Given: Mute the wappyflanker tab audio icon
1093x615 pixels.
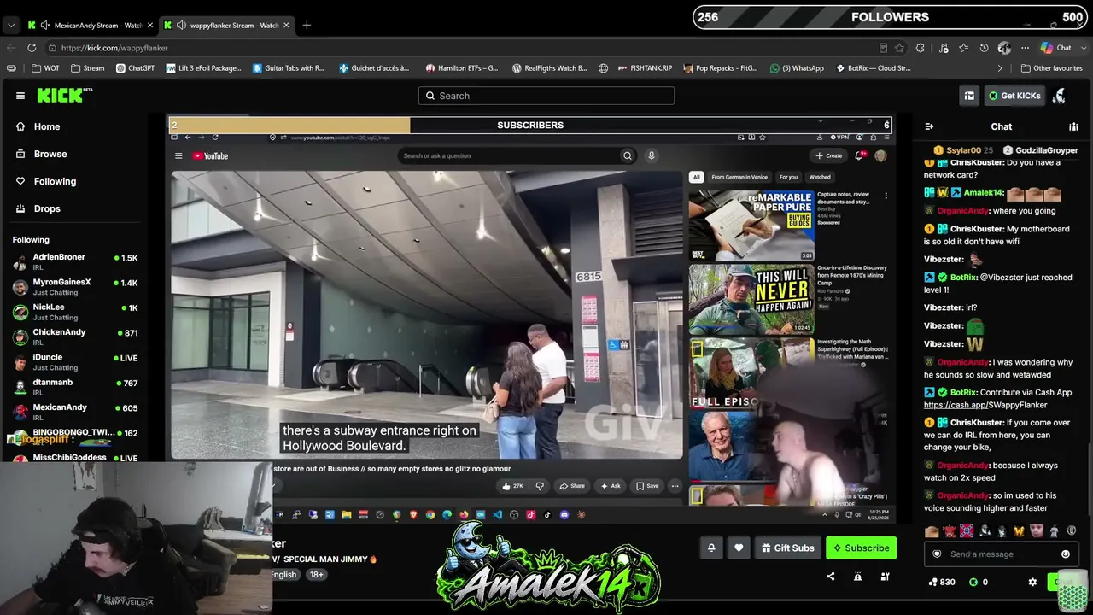Looking at the screenshot, I should click(181, 25).
